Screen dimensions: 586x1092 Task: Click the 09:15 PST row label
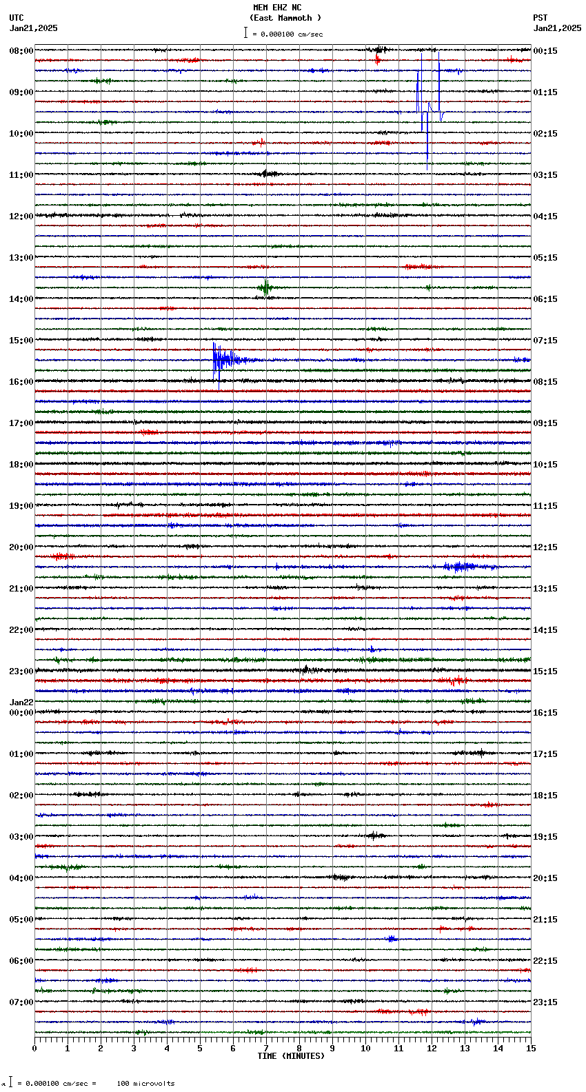(545, 423)
